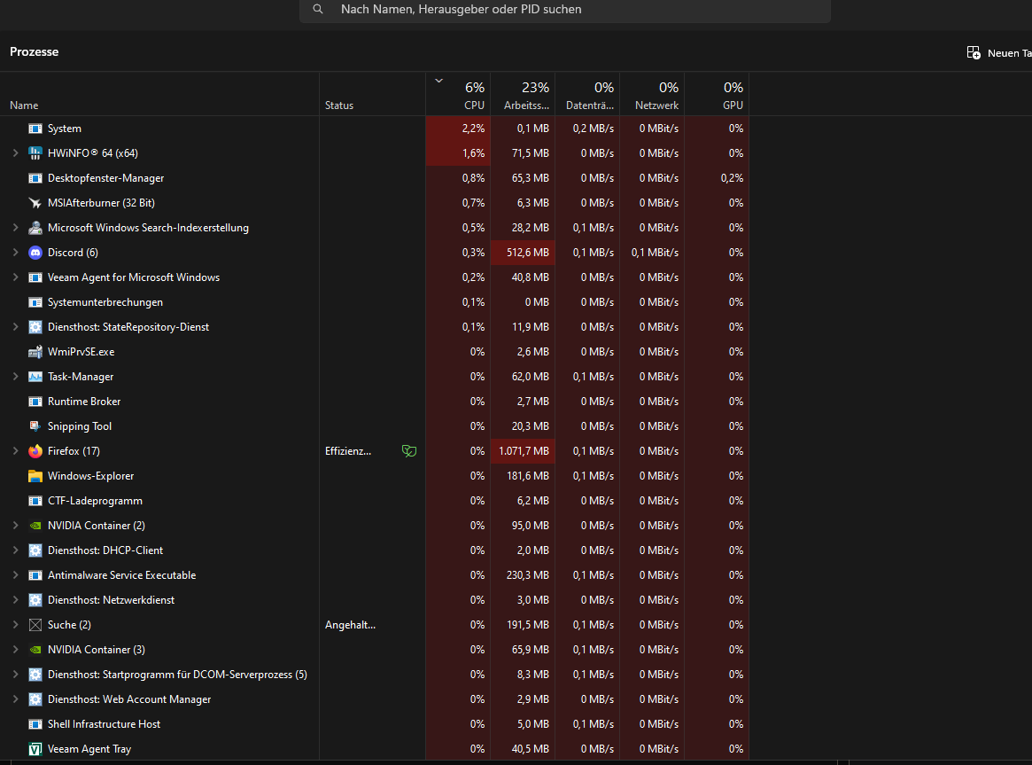1032x765 pixels.
Task: Click the Discord logo icon
Action: coord(35,253)
